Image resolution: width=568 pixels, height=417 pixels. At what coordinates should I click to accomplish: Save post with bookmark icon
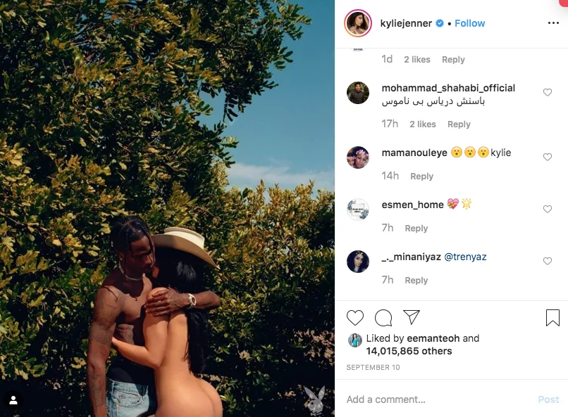pos(552,318)
